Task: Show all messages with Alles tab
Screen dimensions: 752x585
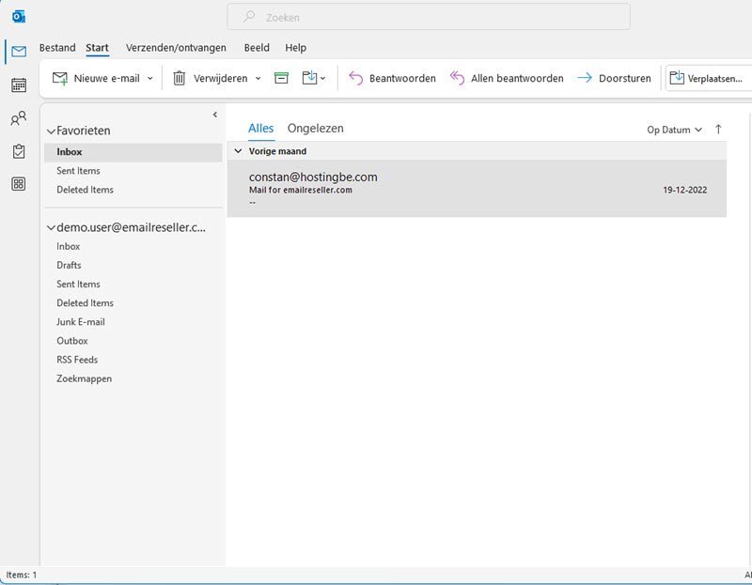Action: (261, 129)
